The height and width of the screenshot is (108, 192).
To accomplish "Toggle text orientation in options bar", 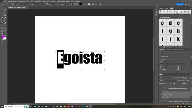I will point(12,4).
